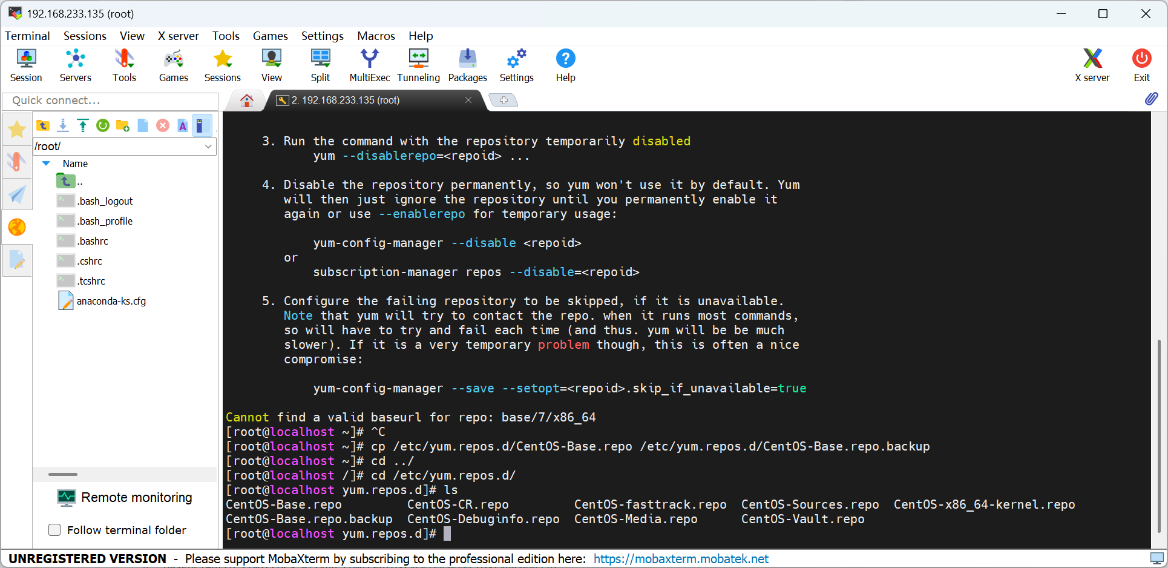Follow the mobaxterm.mobatek.net subscription link
Viewport: 1168px width, 568px height.
680,558
